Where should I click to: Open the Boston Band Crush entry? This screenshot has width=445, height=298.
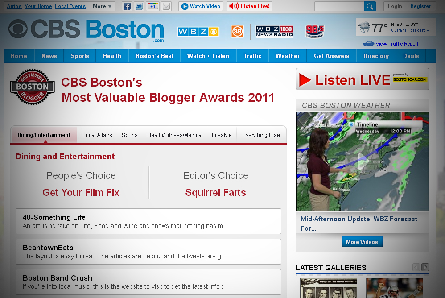(x=148, y=282)
